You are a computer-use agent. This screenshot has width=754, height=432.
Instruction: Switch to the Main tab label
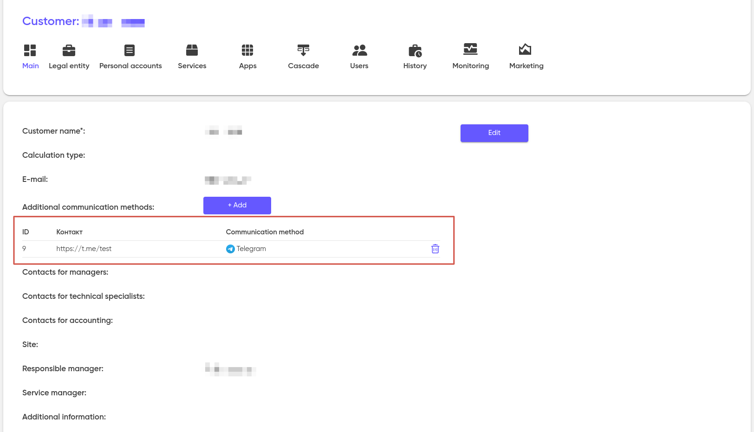(31, 66)
